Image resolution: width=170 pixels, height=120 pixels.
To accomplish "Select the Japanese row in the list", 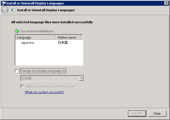I will pos(28,43).
